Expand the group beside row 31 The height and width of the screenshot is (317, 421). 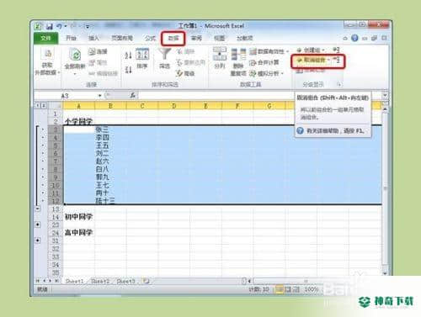click(x=38, y=240)
